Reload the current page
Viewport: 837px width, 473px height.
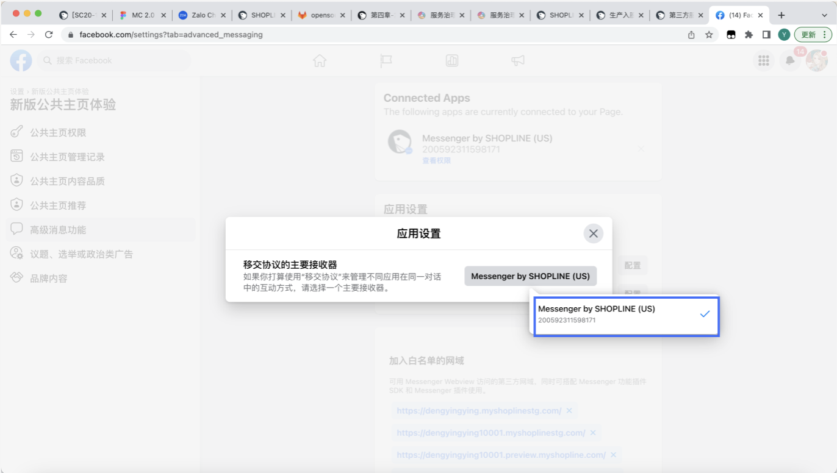click(x=49, y=35)
